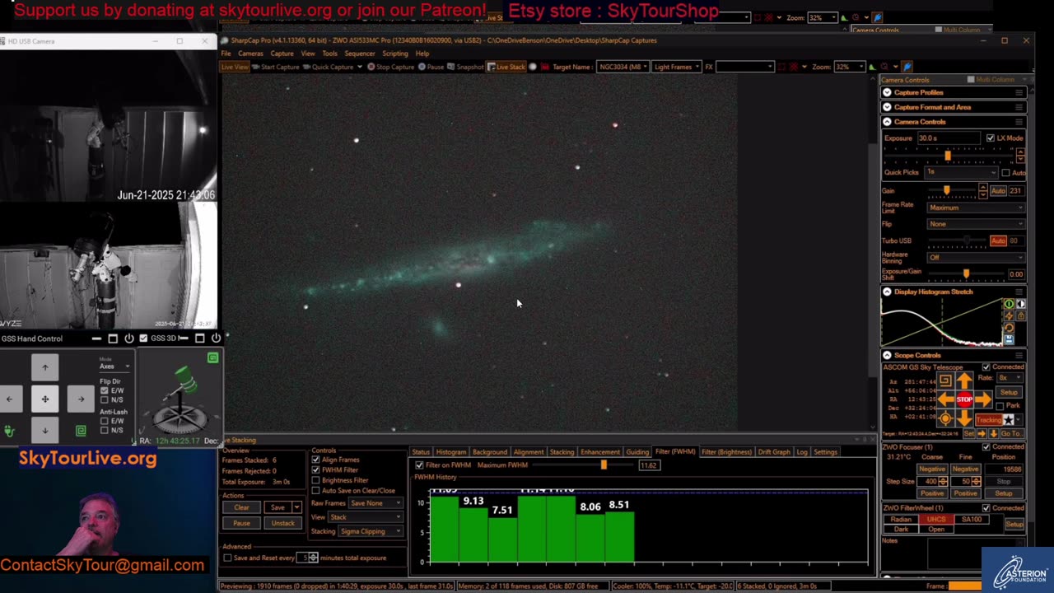The width and height of the screenshot is (1054, 593).
Task: Click the GSS Hand Control center move button
Action: (45, 399)
